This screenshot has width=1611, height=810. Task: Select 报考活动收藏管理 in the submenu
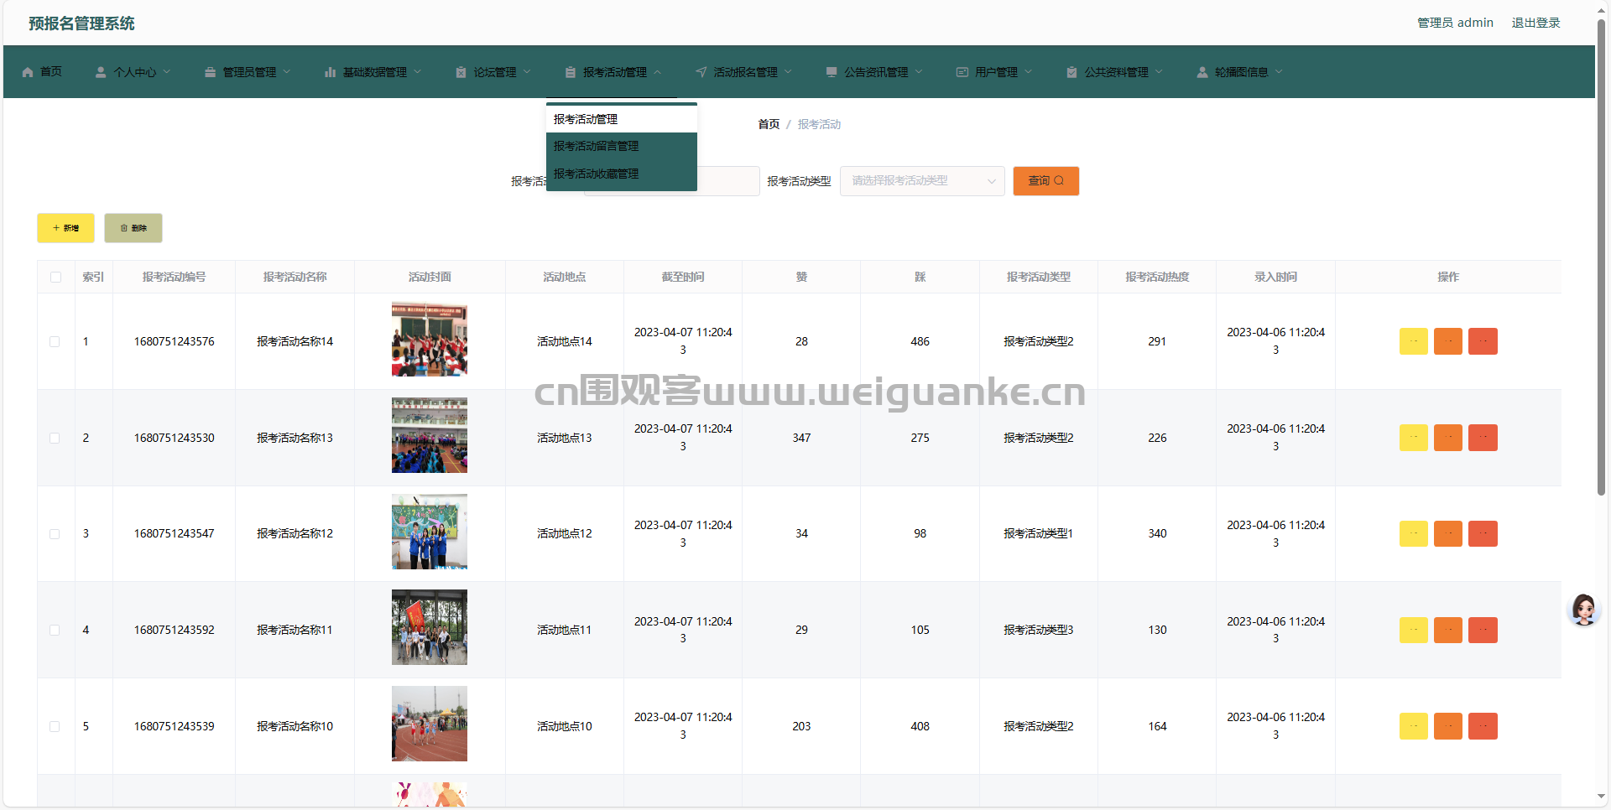point(622,174)
